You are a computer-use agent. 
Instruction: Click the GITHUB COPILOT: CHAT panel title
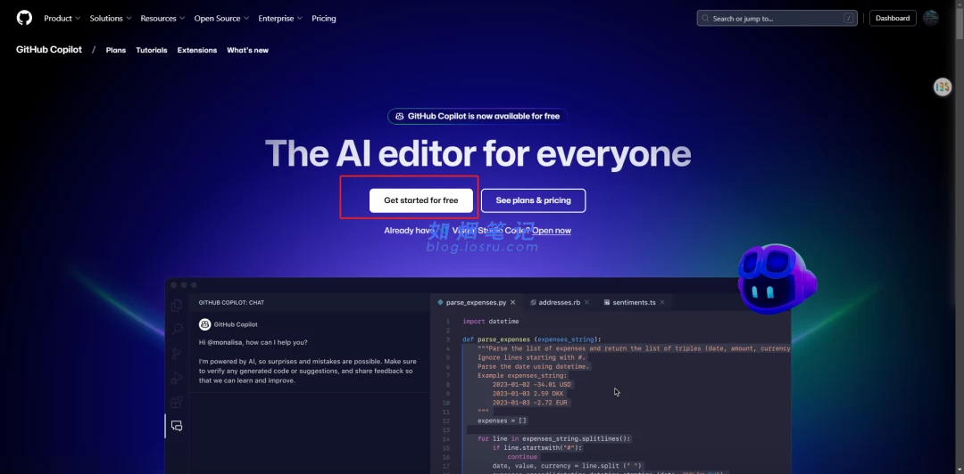(231, 302)
